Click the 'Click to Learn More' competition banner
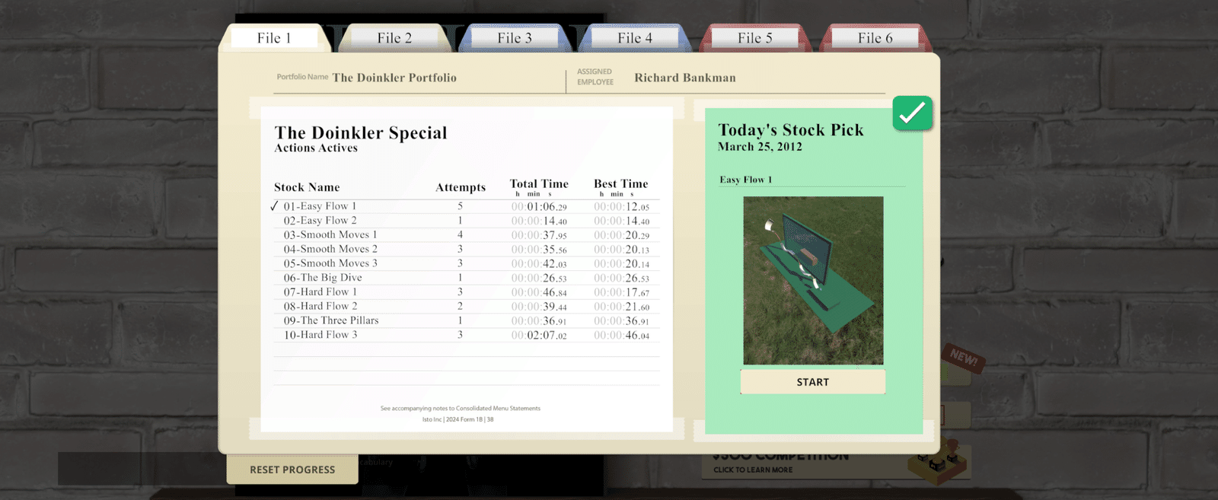The image size is (1218, 500). 836,462
